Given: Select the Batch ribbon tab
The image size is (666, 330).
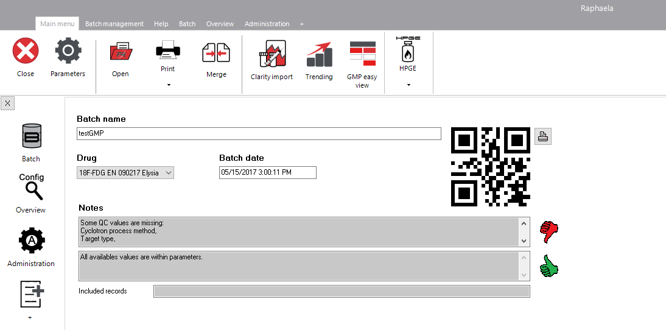Looking at the screenshot, I should tap(188, 24).
